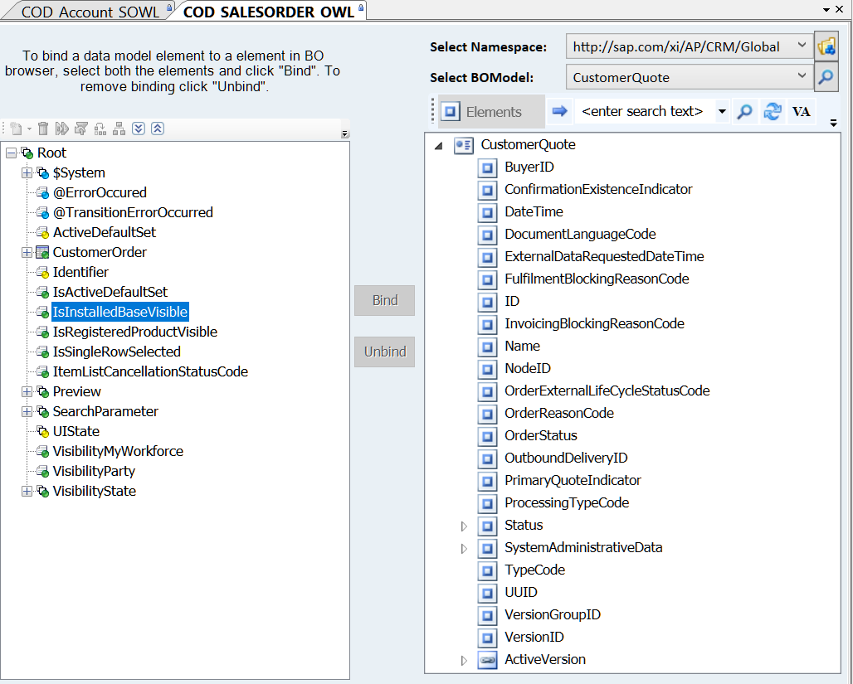Collapse all nodes with double-up chevron icon

[158, 129]
